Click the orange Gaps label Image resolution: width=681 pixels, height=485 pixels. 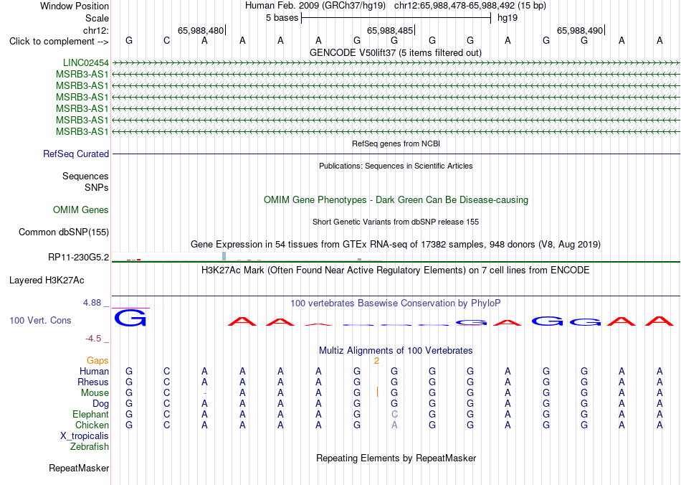tap(97, 361)
